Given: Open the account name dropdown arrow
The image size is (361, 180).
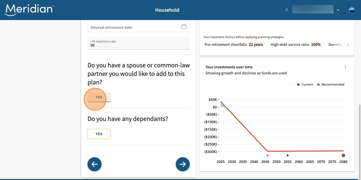Looking at the screenshot, I should (338, 10).
